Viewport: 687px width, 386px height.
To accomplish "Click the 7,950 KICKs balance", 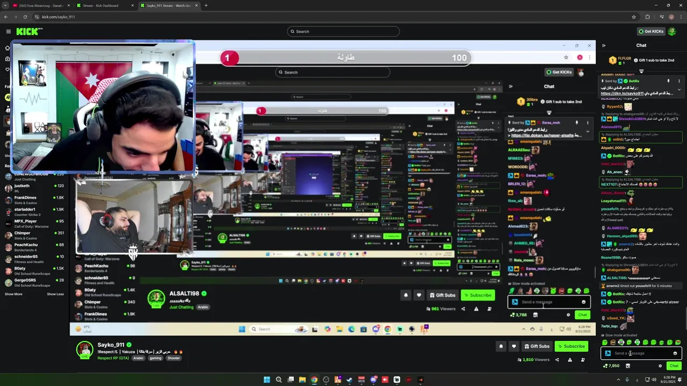I will [x=611, y=366].
